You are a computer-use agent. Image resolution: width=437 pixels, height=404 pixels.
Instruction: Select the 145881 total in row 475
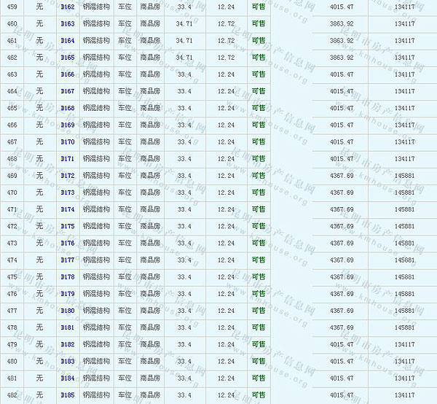pos(404,277)
